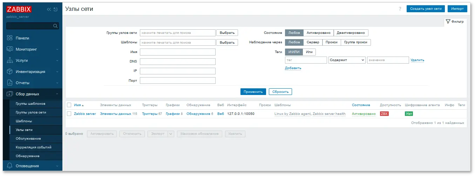Collapse the sidebar with double-chevron icon
The height and width of the screenshot is (176, 475).
(49, 9)
